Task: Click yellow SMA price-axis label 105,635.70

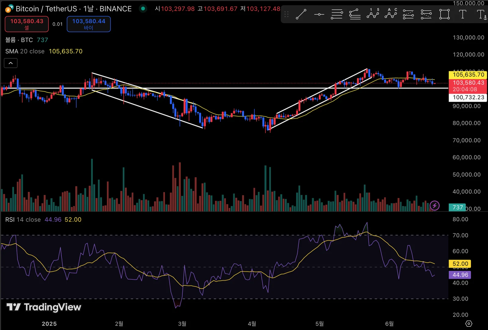Action: click(468, 75)
